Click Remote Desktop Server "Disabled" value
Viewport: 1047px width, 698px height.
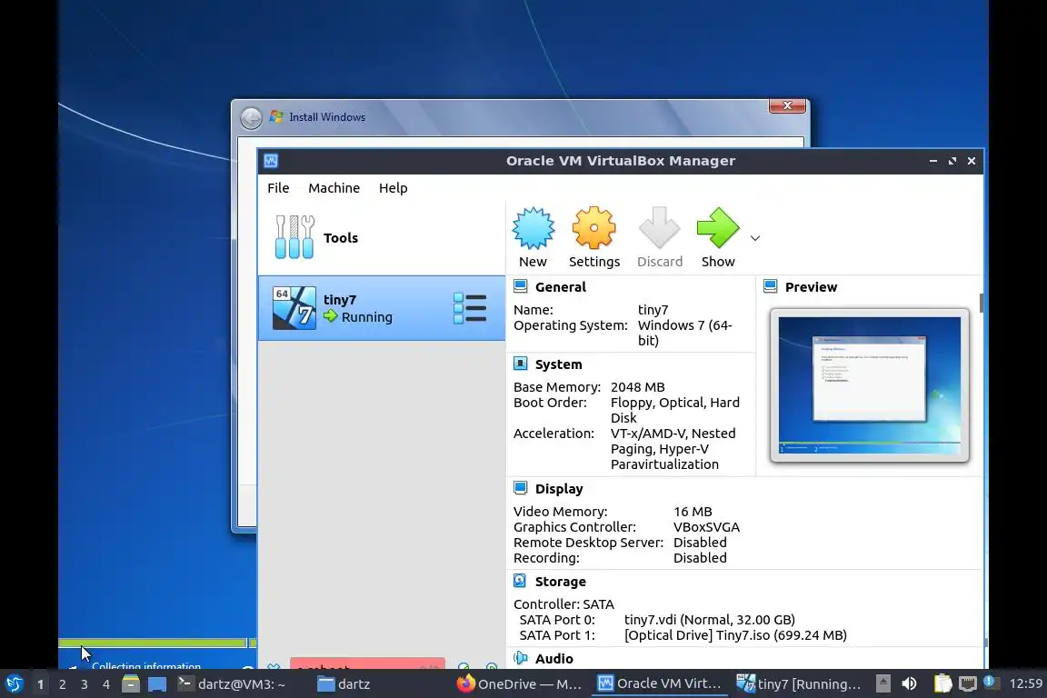point(700,543)
